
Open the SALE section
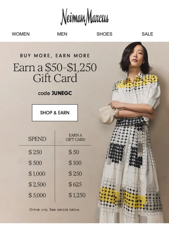click(147, 34)
